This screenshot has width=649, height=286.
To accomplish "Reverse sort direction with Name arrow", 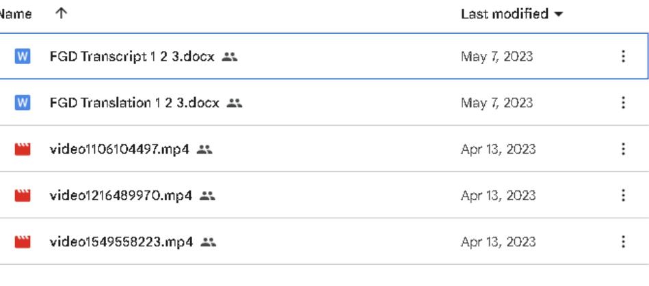I will tap(61, 14).
